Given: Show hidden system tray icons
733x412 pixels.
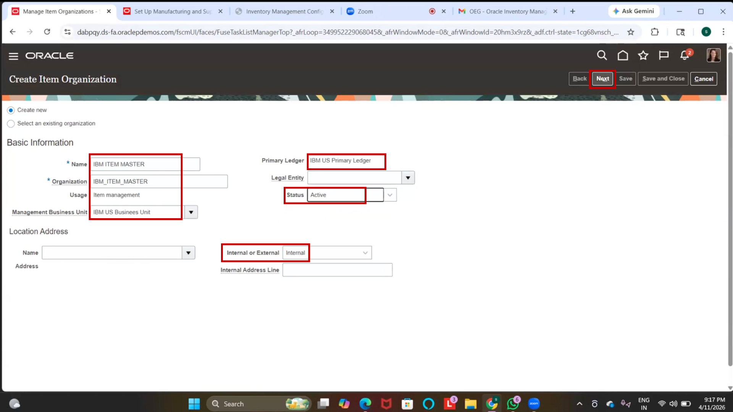Looking at the screenshot, I should [x=579, y=404].
